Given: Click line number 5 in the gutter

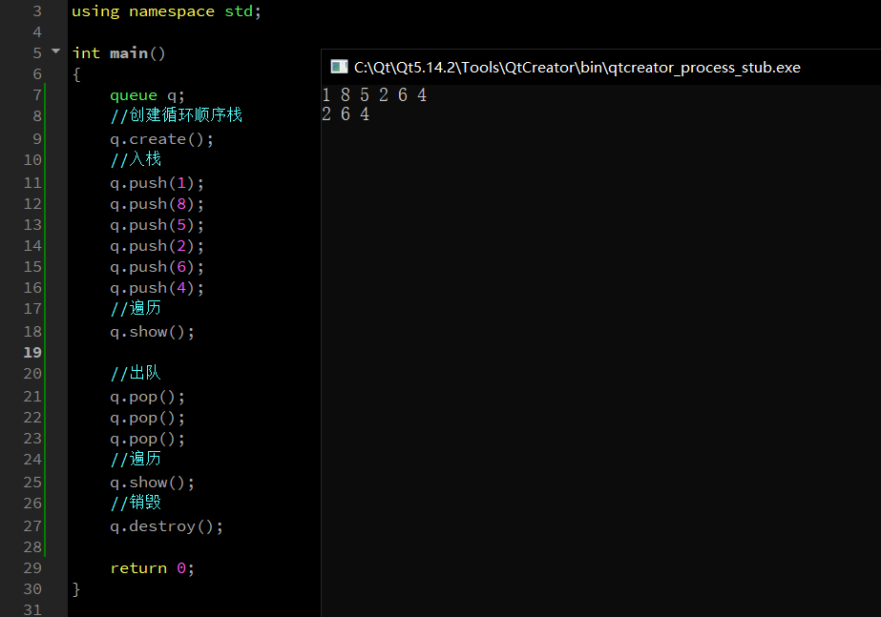Looking at the screenshot, I should tap(37, 53).
